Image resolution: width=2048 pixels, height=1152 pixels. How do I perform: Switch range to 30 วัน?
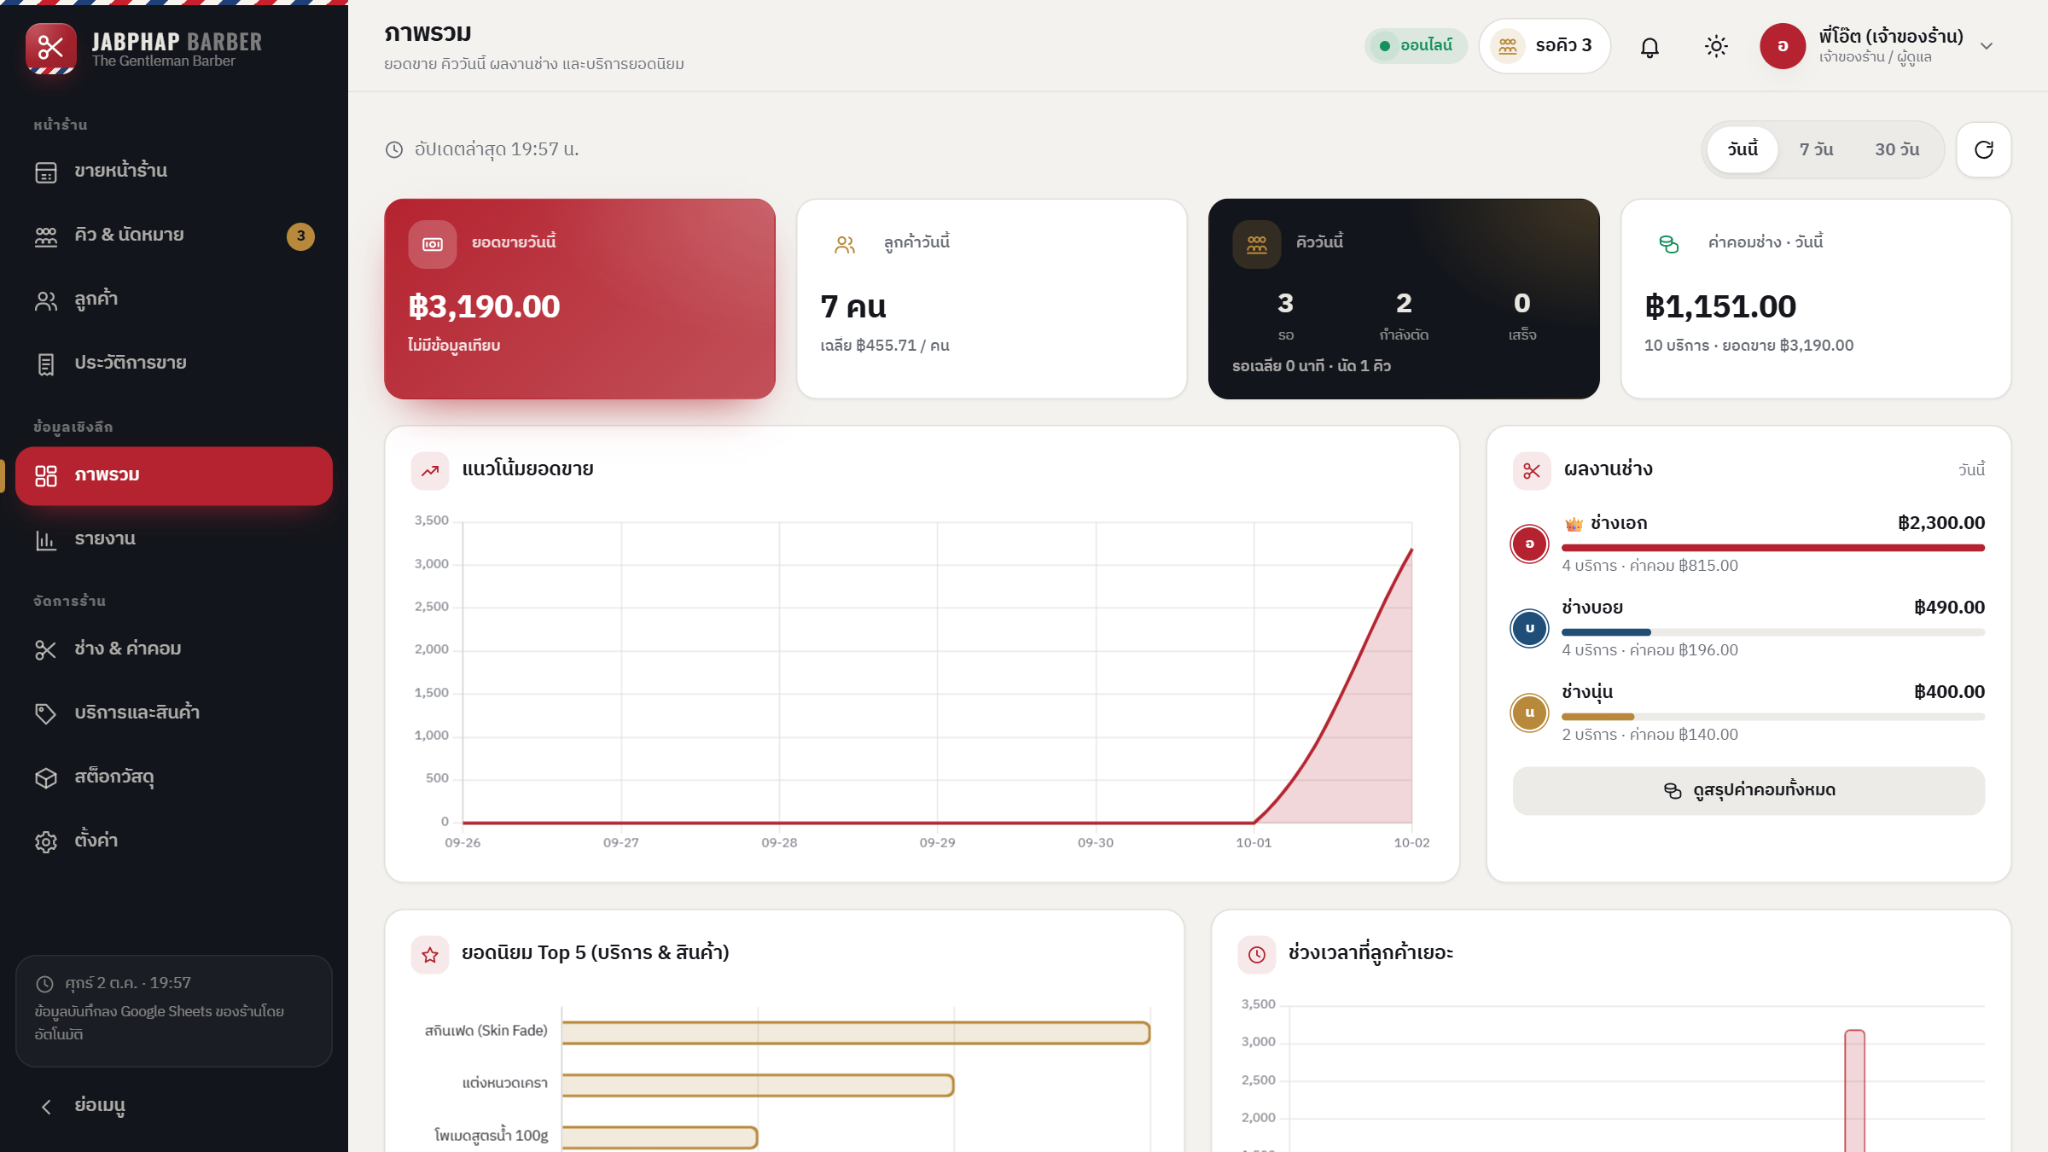tap(1897, 149)
